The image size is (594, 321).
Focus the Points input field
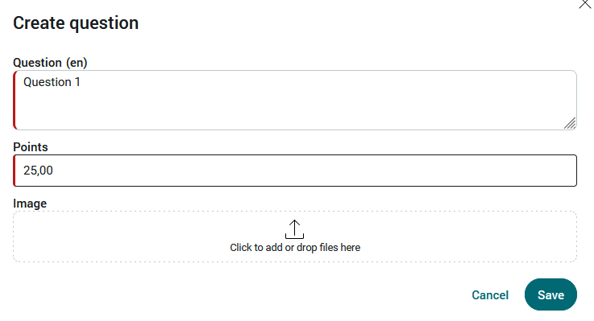coord(295,171)
